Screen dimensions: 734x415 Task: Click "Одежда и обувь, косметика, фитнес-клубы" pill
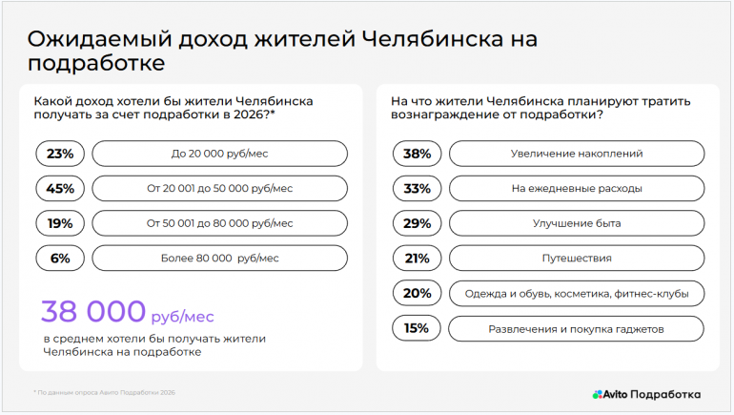click(577, 293)
